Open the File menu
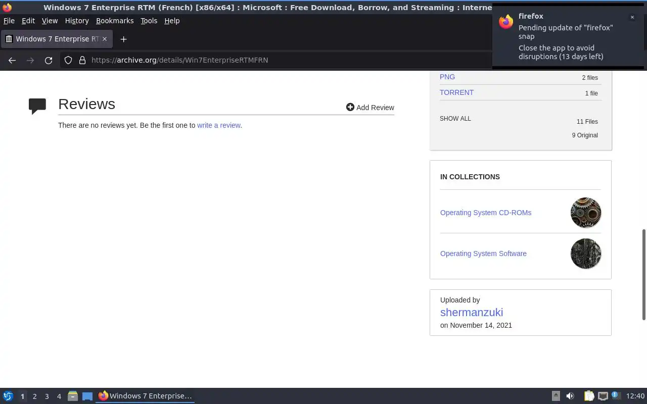Image resolution: width=647 pixels, height=404 pixels. (9, 21)
